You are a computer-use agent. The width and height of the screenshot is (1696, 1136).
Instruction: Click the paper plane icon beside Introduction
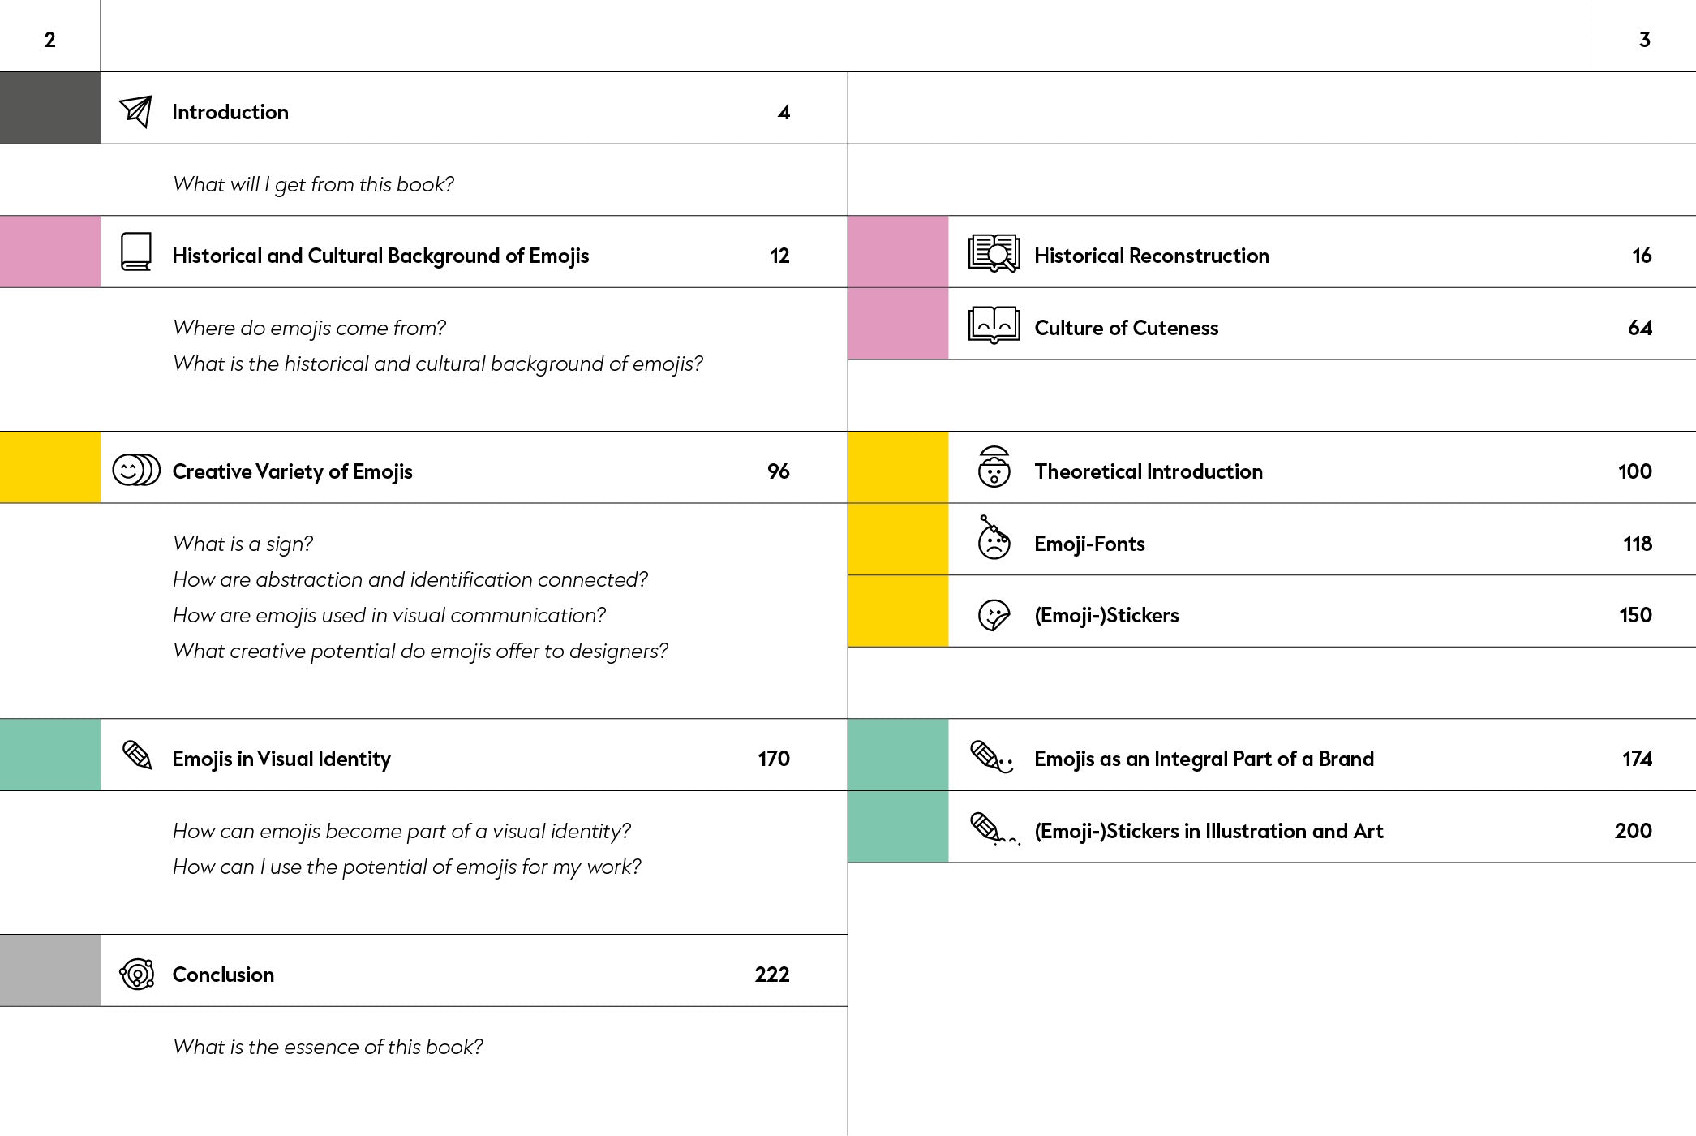click(x=135, y=111)
